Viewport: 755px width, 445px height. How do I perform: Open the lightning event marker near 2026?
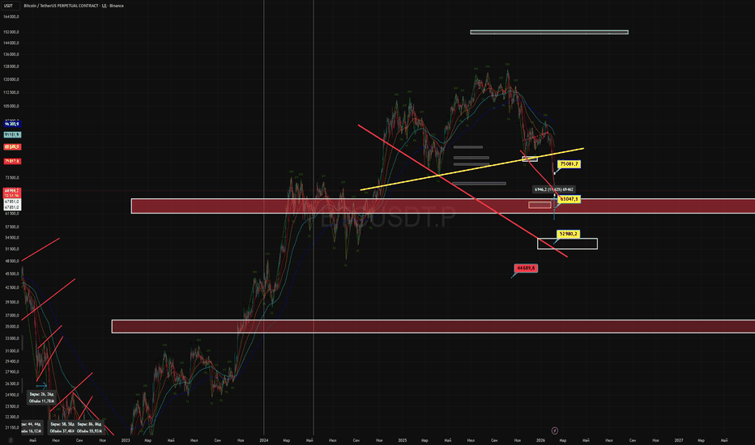click(x=555, y=430)
